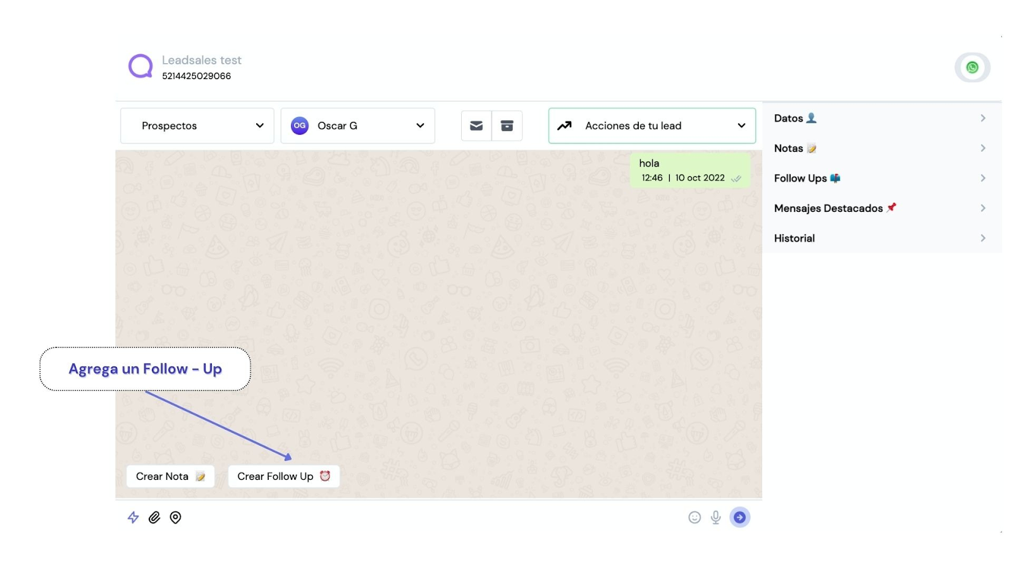
Task: Click the WhatsApp channel icon
Action: click(x=972, y=67)
